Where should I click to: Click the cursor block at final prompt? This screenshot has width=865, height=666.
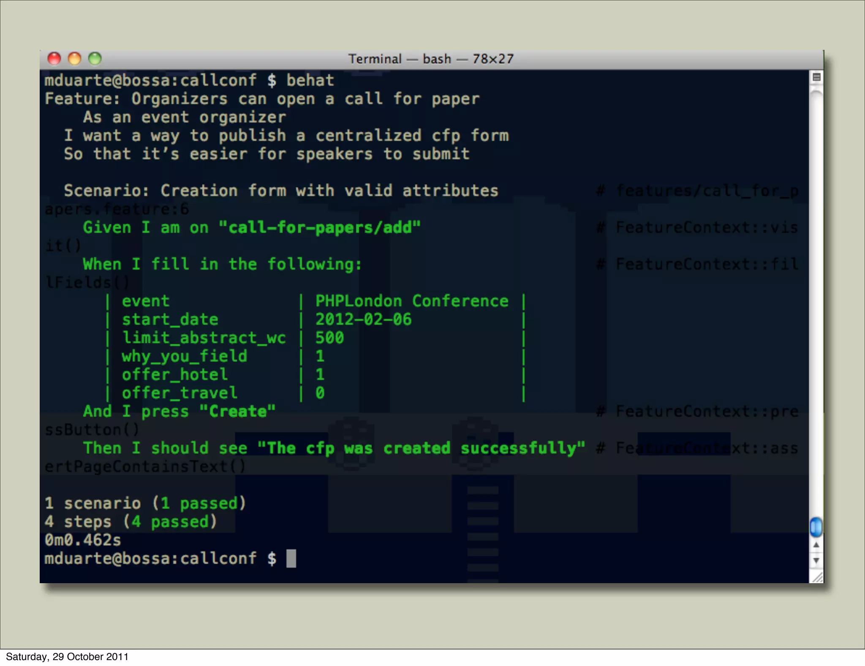[291, 558]
